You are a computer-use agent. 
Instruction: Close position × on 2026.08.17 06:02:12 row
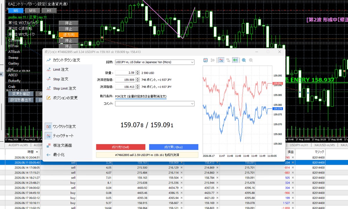tap(292, 198)
